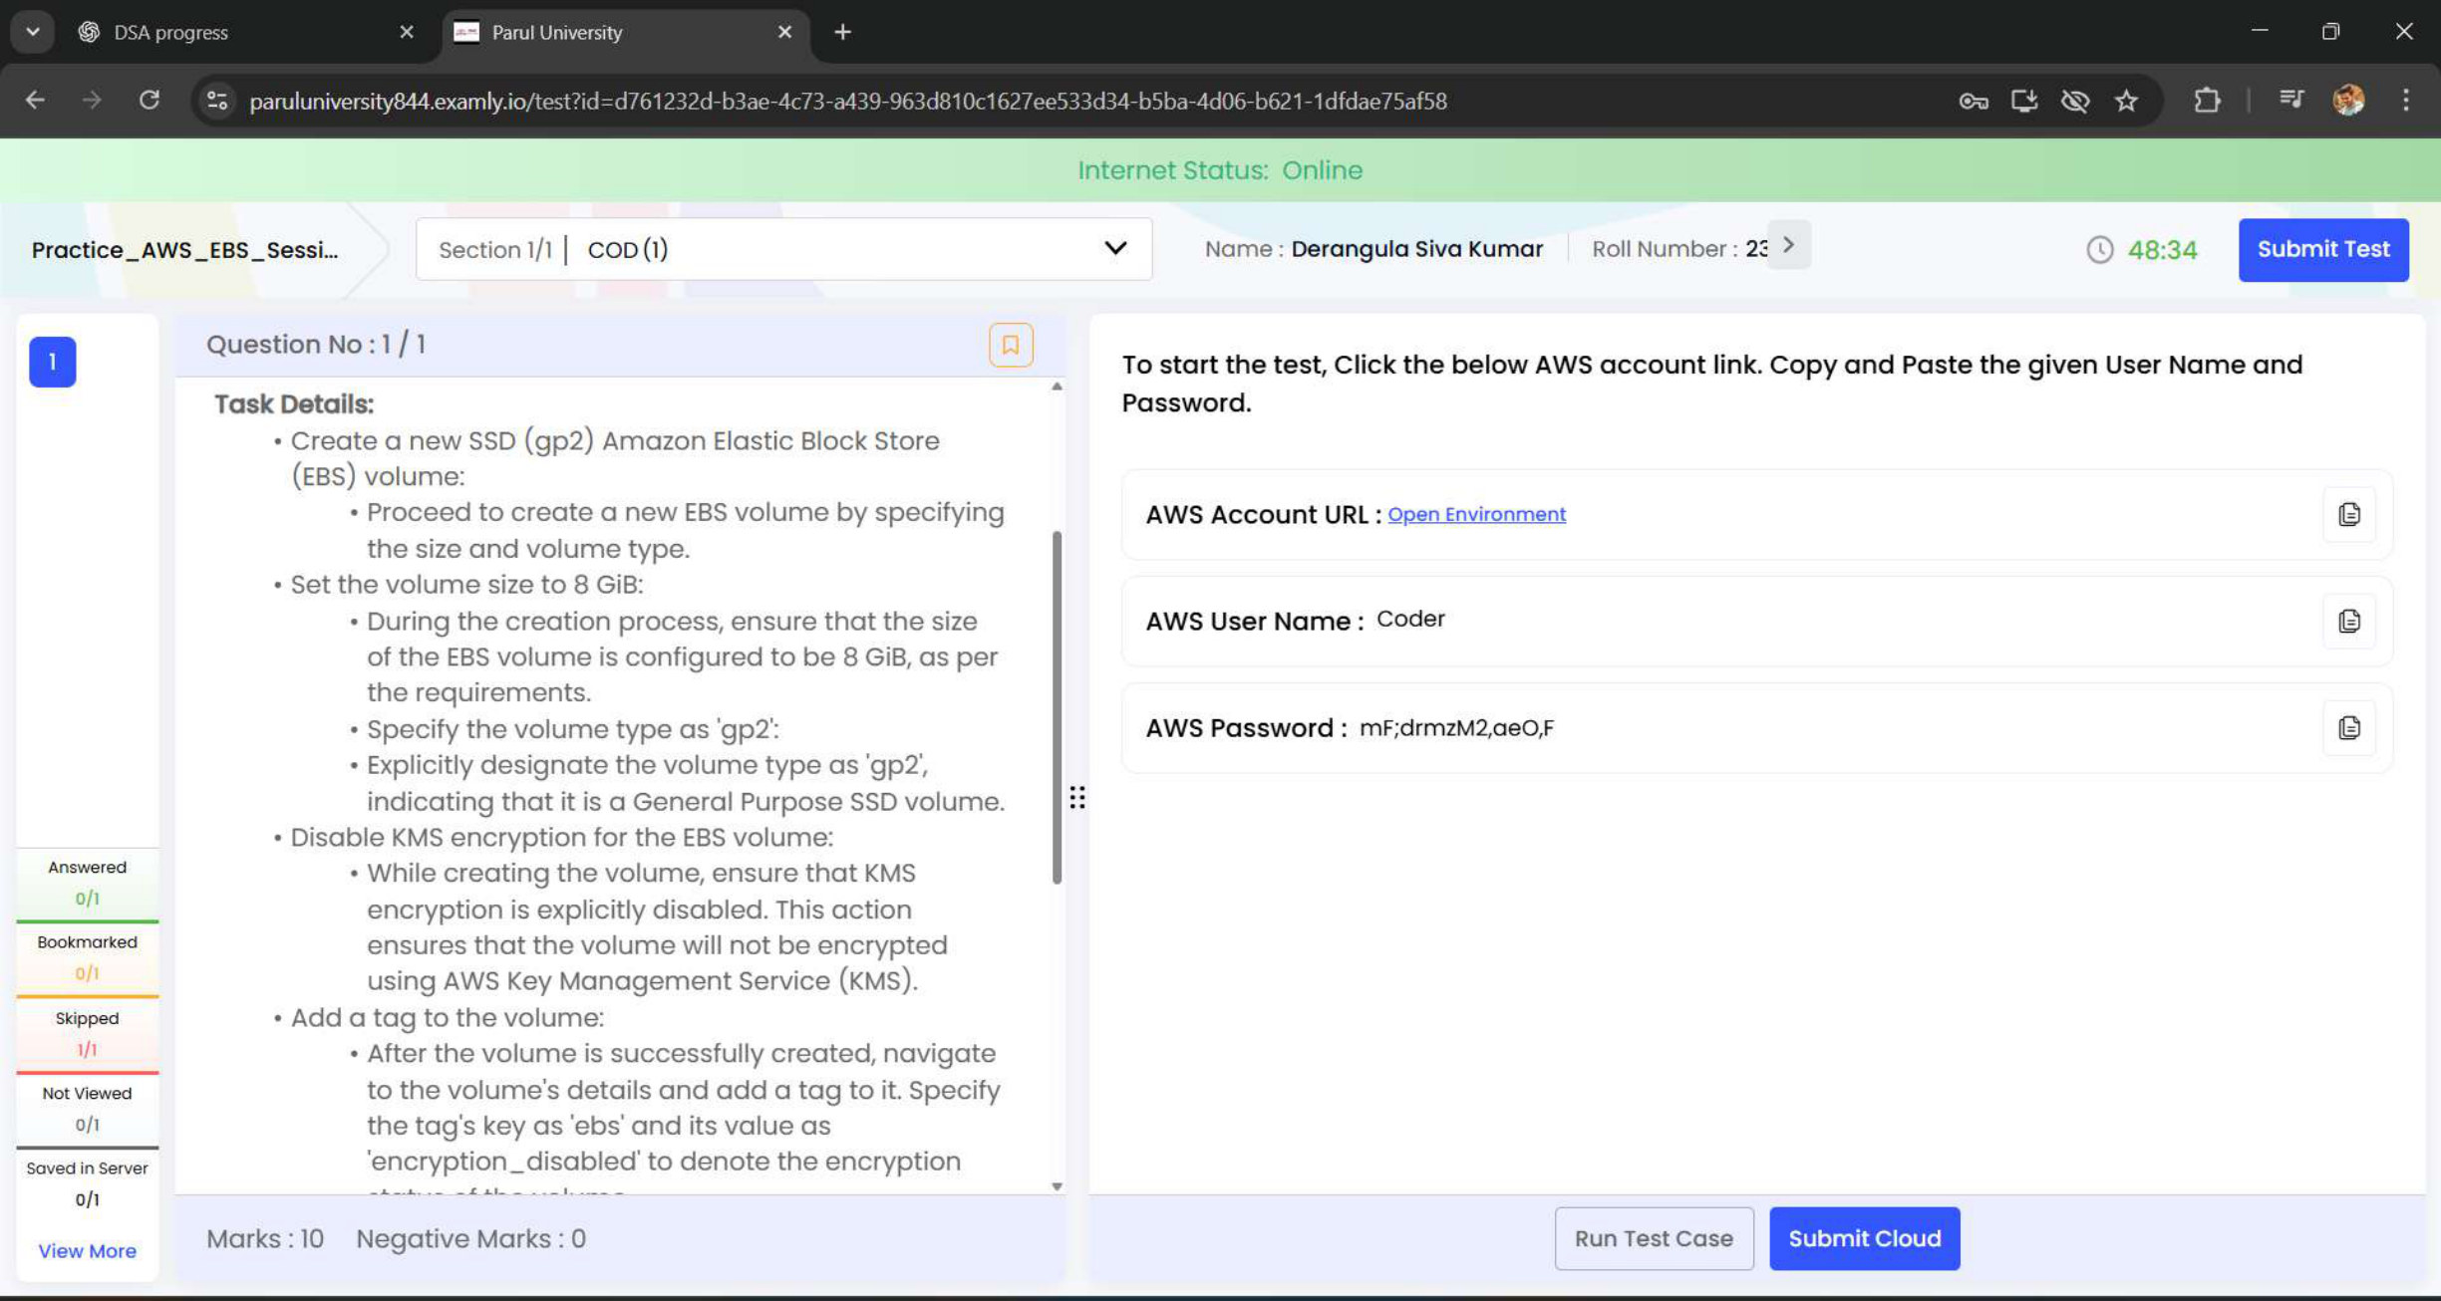Bookmark the current question
Image resolution: width=2441 pixels, height=1301 pixels.
coord(1010,345)
